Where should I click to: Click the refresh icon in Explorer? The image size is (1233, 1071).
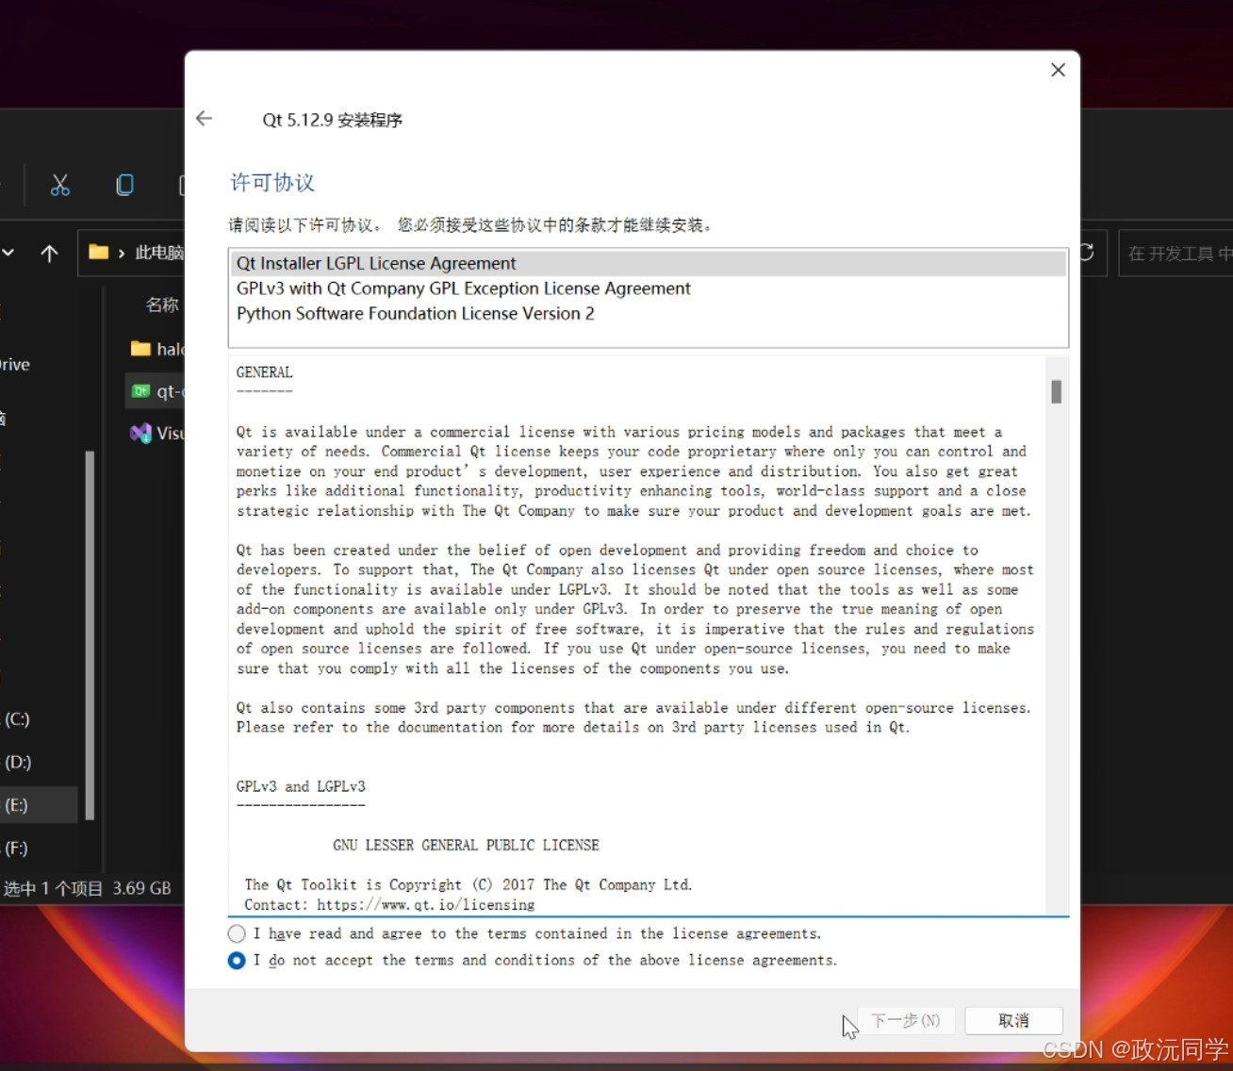click(1086, 252)
